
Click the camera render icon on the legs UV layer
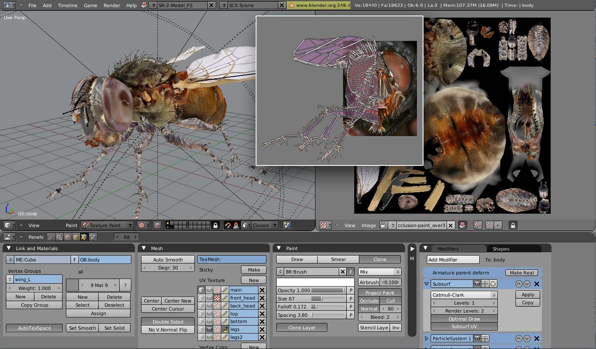(x=210, y=329)
